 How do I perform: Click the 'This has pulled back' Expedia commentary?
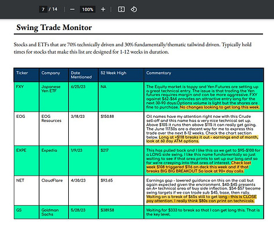[x=203, y=161]
